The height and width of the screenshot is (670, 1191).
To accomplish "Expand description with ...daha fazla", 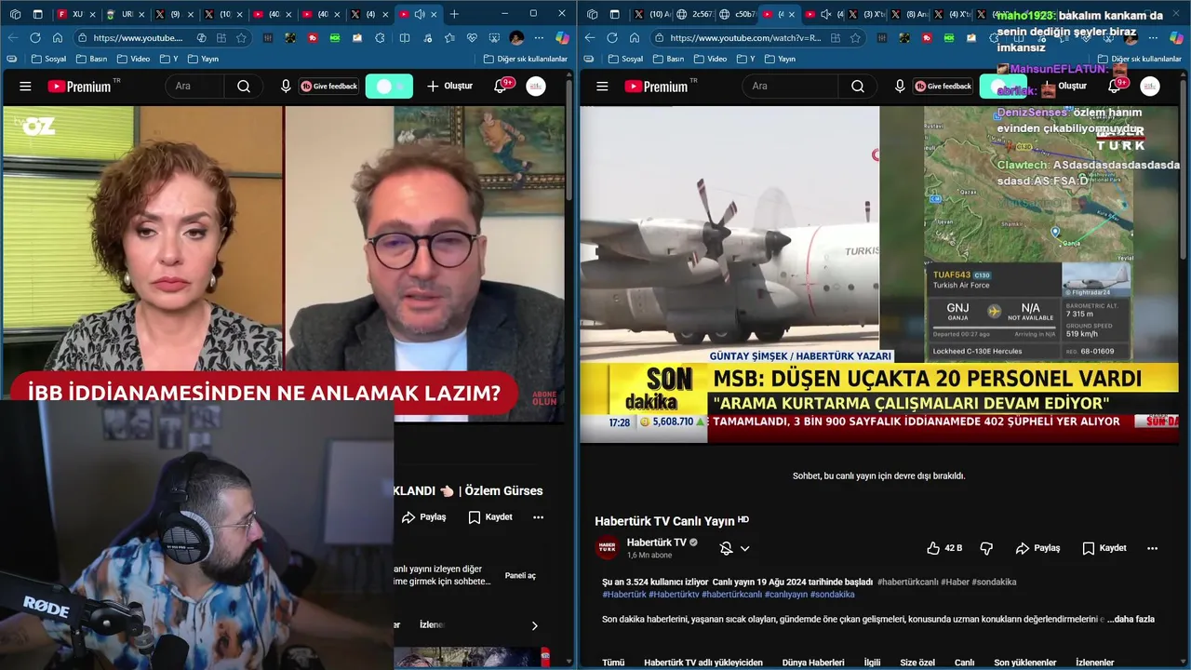I will (1131, 619).
